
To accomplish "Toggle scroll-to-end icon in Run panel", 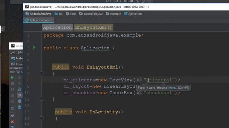I will pyautogui.click(x=19, y=95).
